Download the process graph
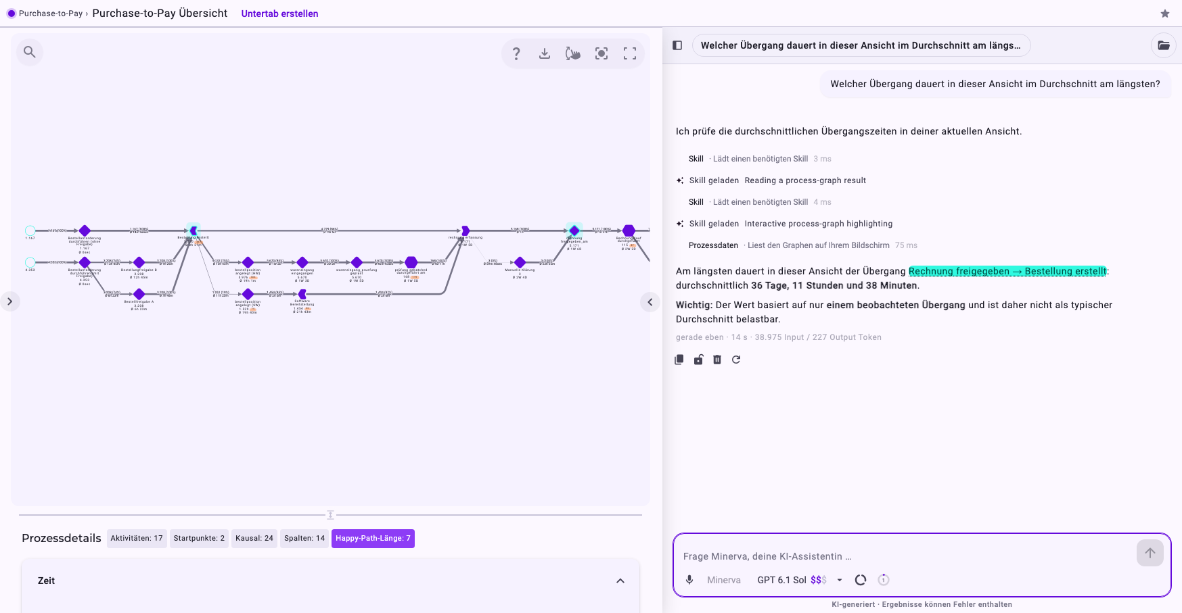1182x613 pixels. (x=545, y=53)
